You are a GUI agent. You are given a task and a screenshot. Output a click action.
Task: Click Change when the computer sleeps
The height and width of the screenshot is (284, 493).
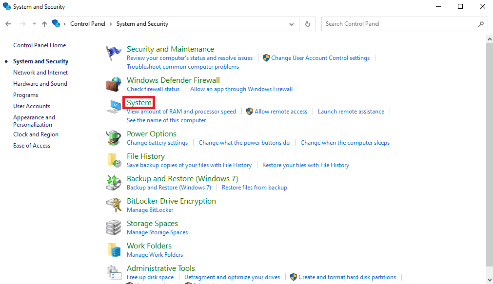(x=345, y=143)
